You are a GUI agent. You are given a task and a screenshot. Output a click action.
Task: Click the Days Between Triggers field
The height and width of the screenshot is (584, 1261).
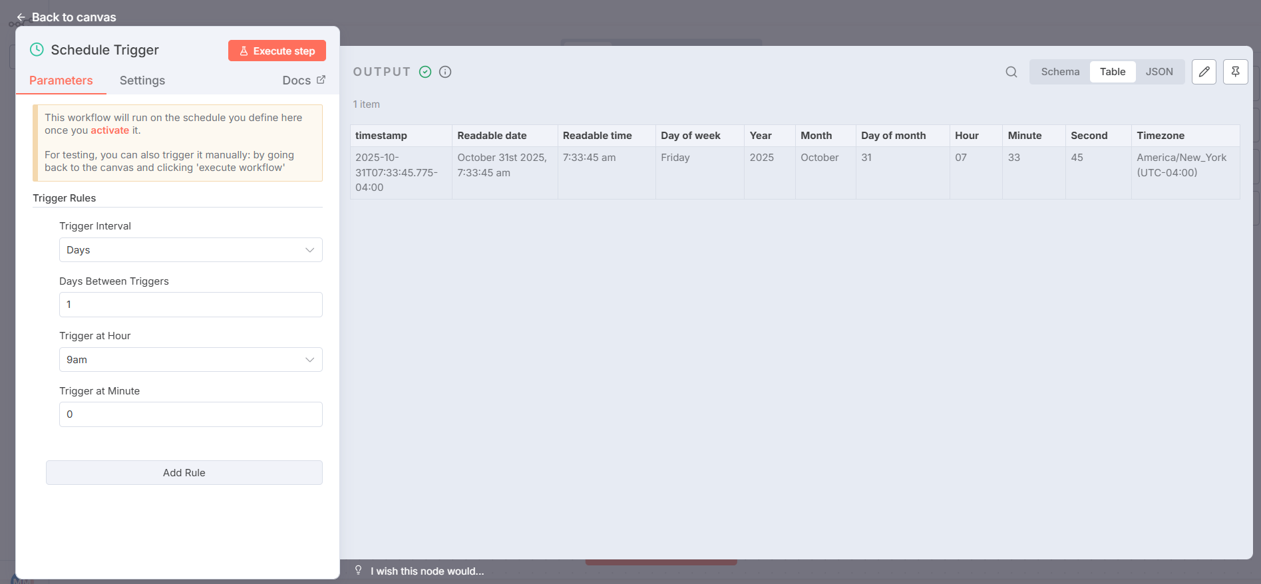pos(190,305)
